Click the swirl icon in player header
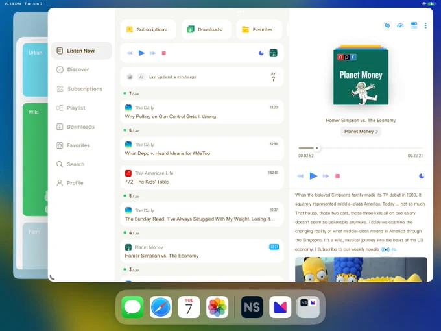The image size is (441, 331). pyautogui.click(x=387, y=25)
